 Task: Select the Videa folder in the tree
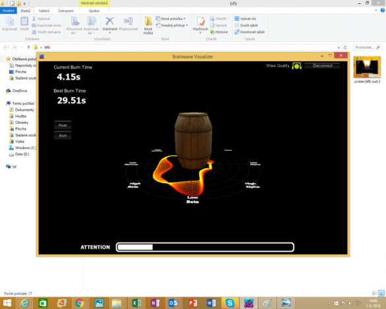tap(16, 142)
